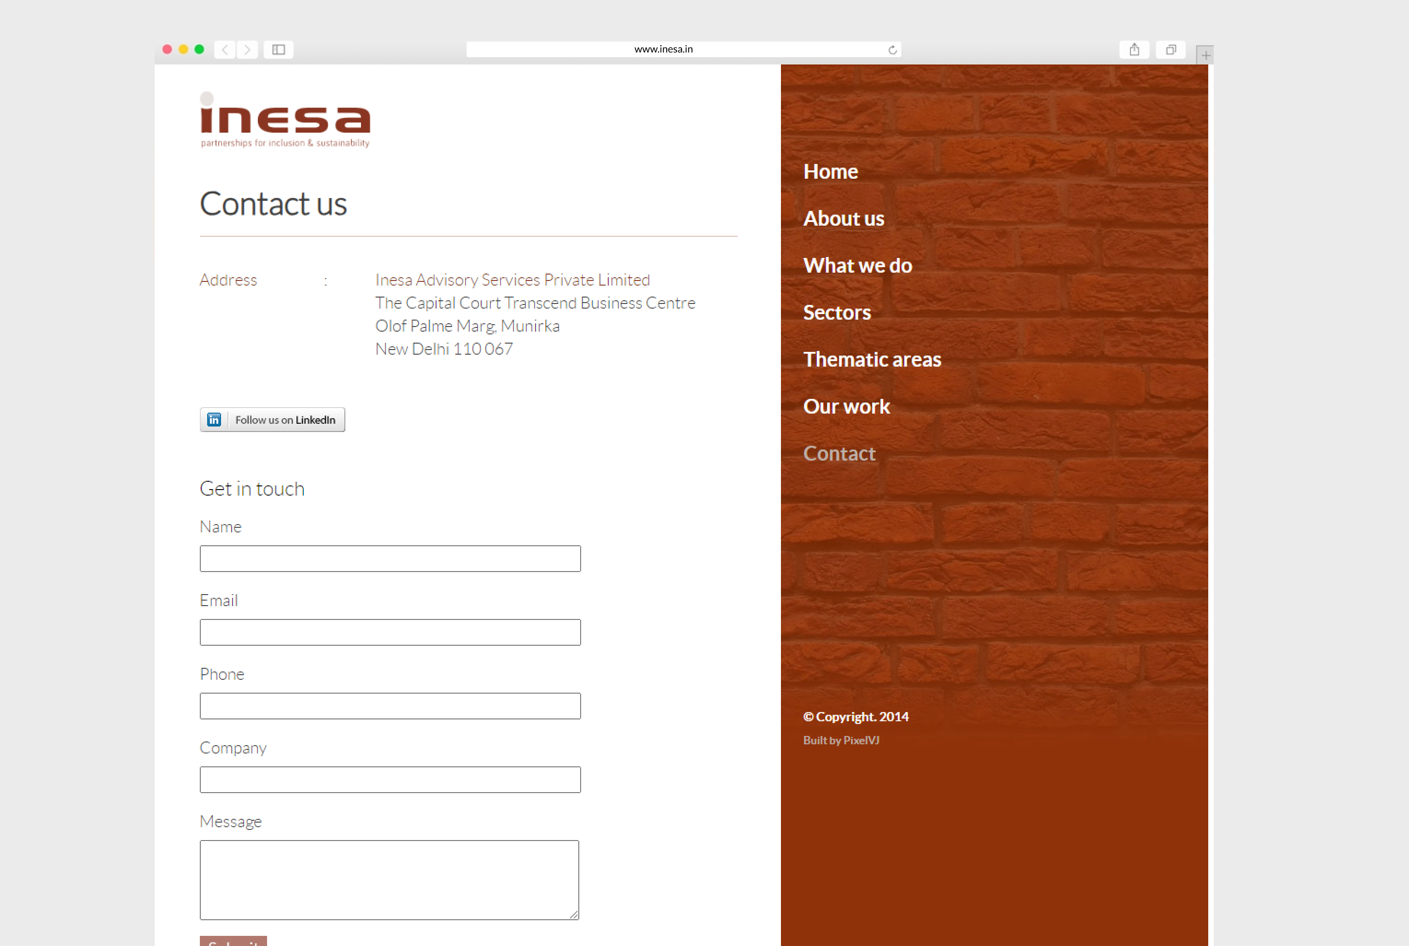Click the Submit button
This screenshot has height=946, width=1409.
[233, 941]
